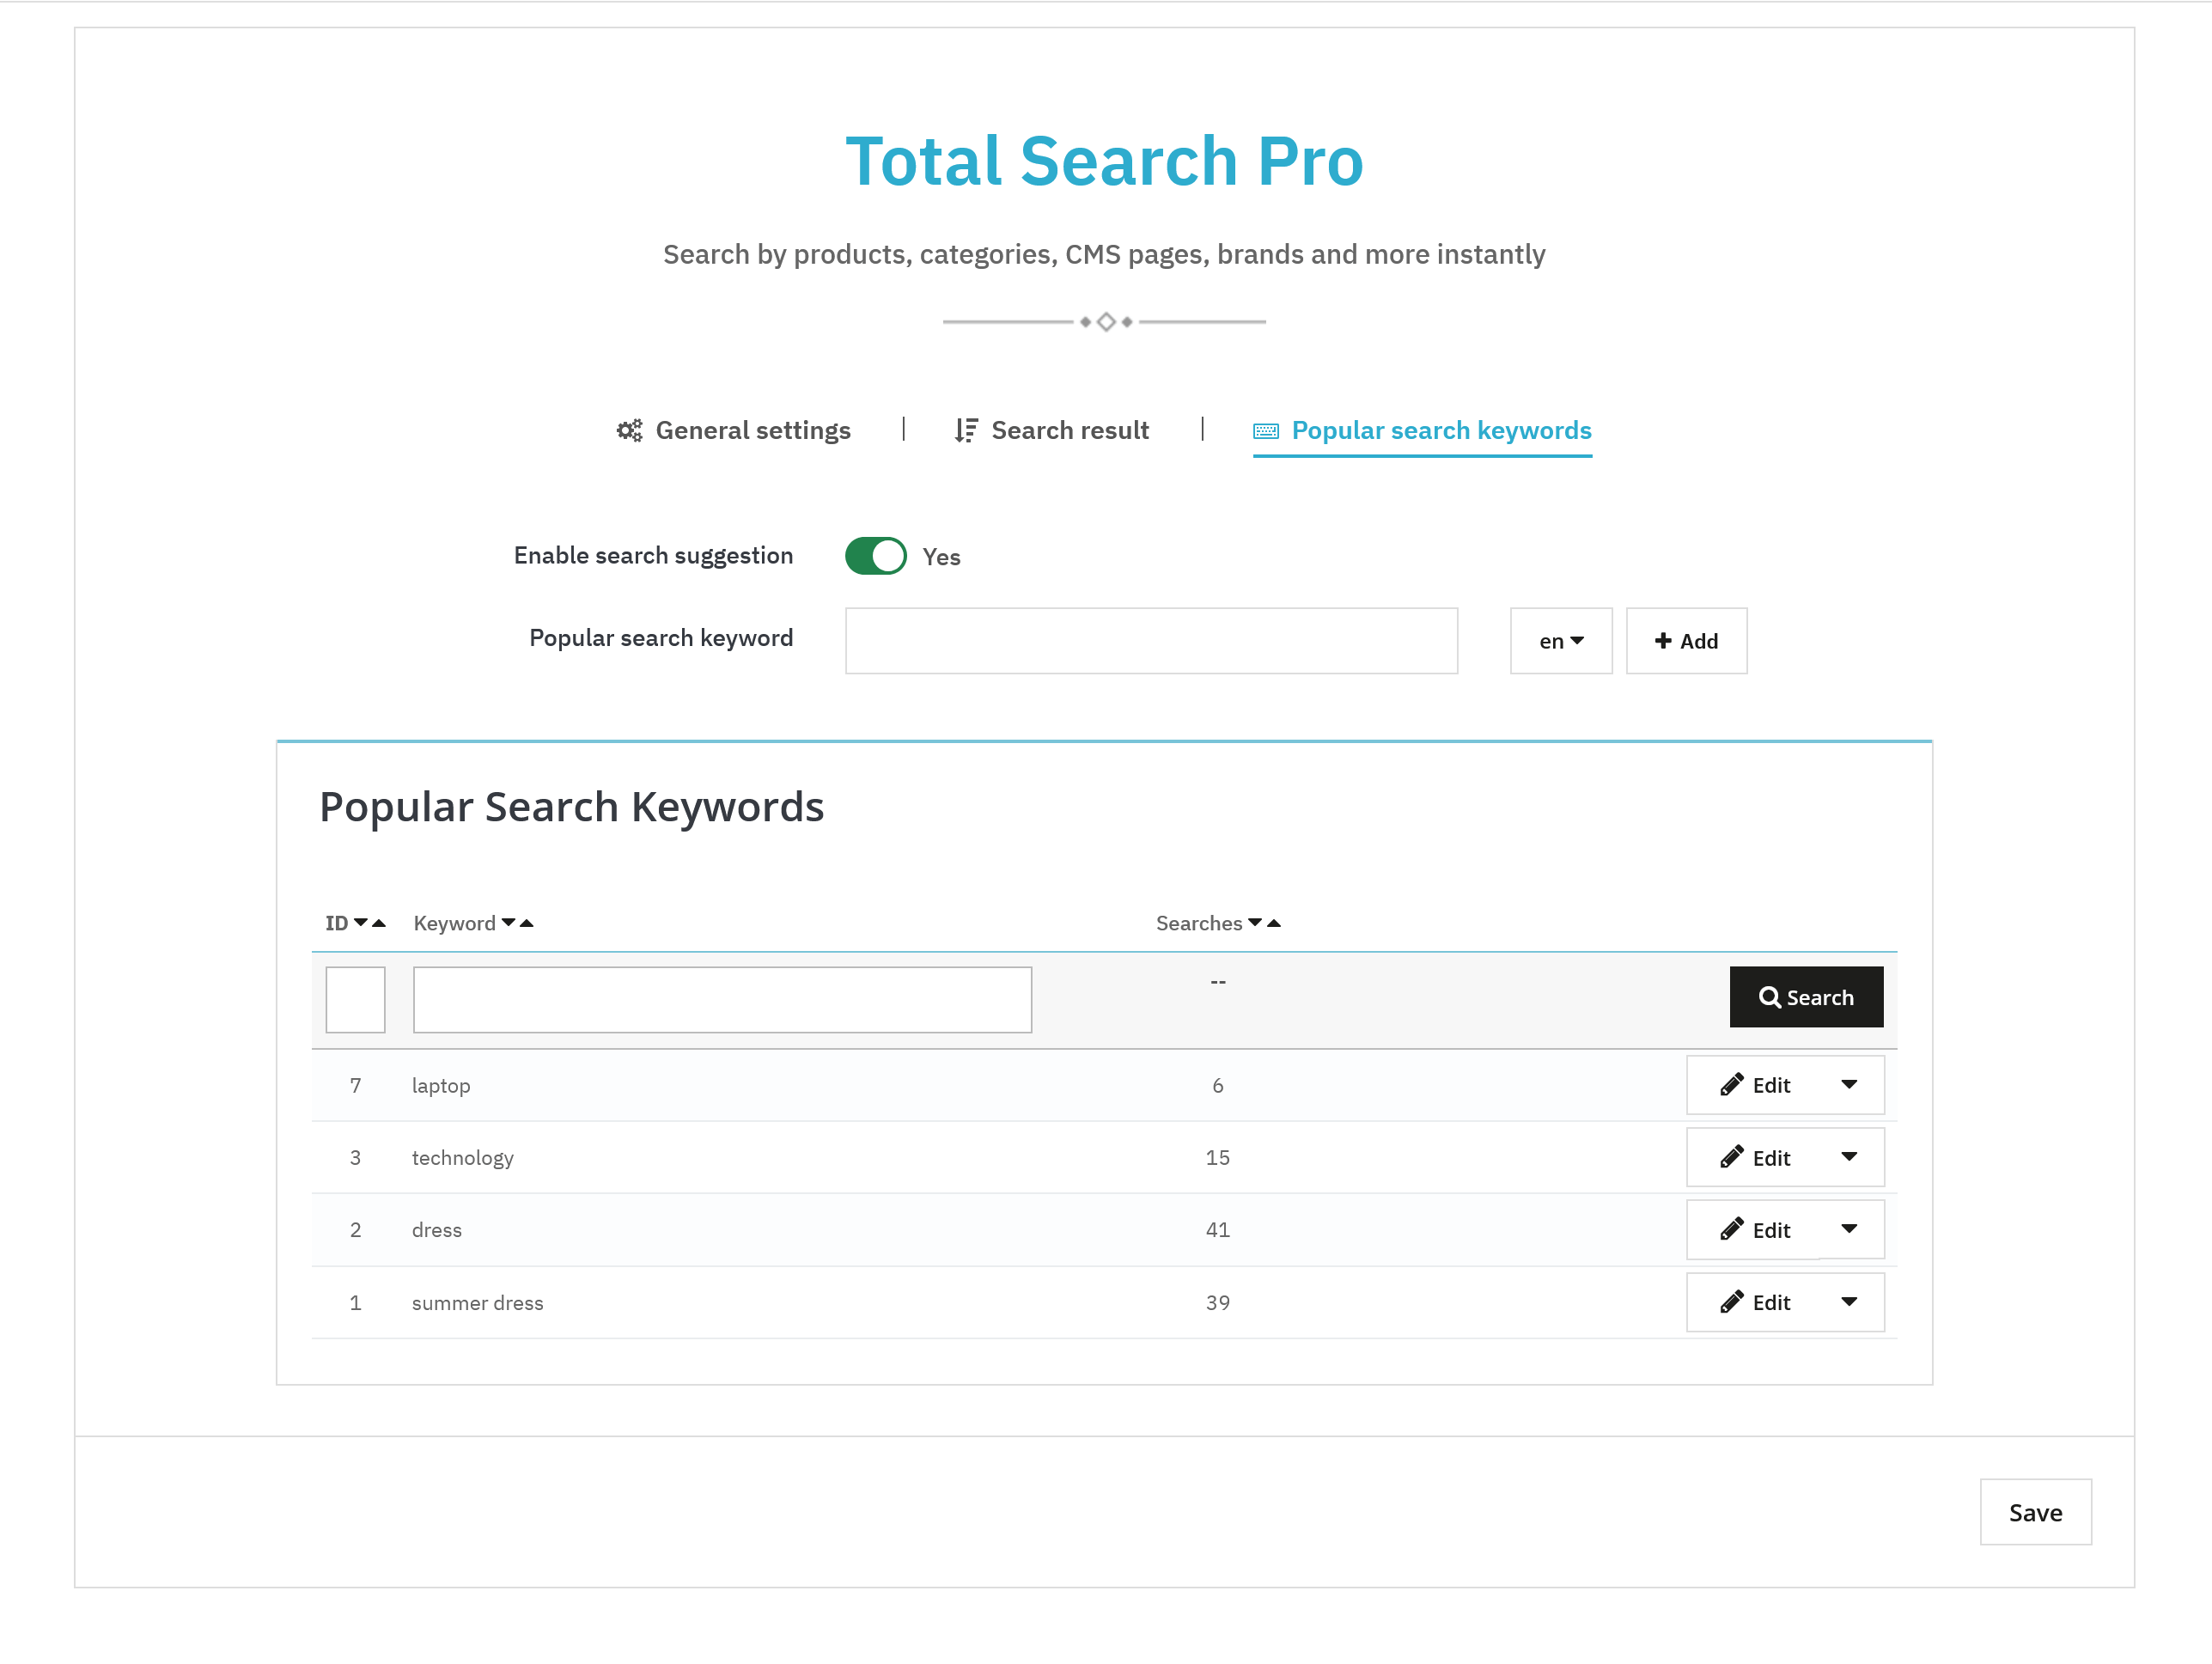Image resolution: width=2212 pixels, height=1664 pixels.
Task: Expand actions dropdown for laptop row
Action: coord(1849,1085)
